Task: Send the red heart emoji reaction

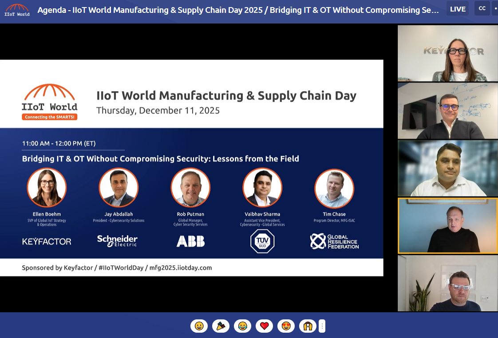Action: coord(264,326)
